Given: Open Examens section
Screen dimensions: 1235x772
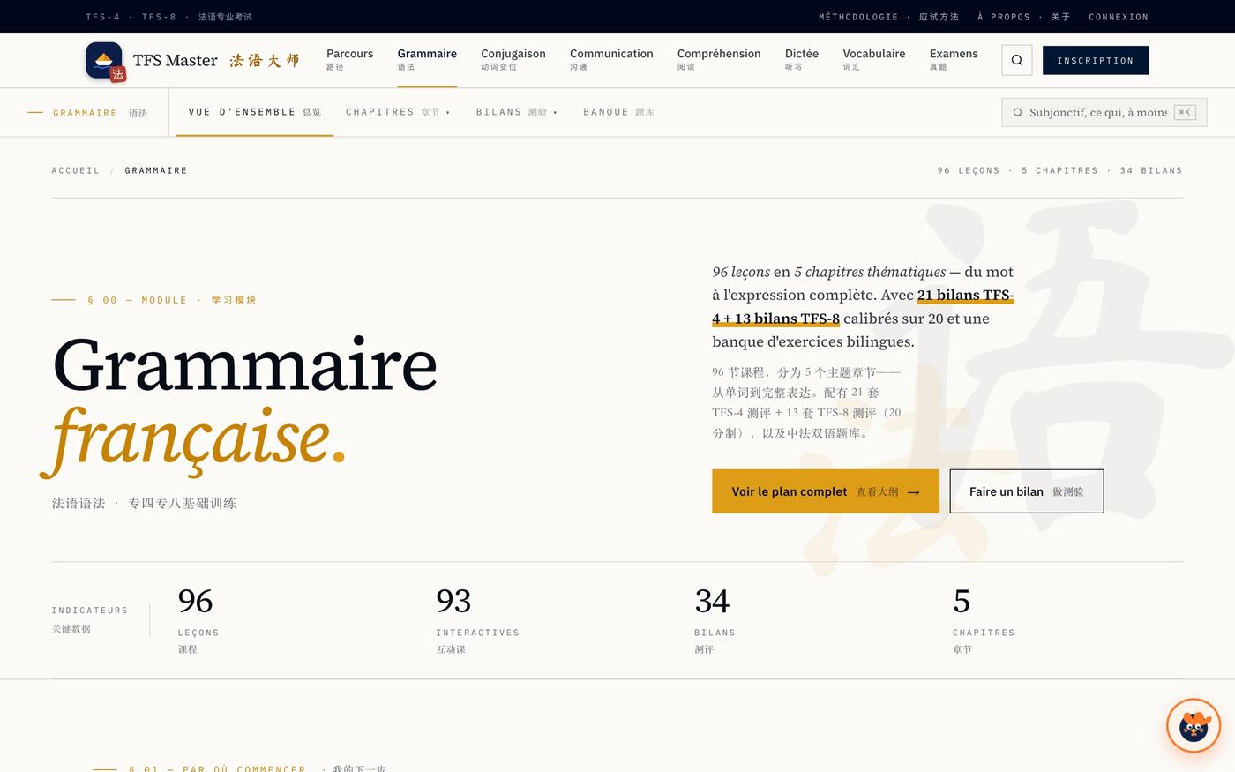Looking at the screenshot, I should pos(954,59).
